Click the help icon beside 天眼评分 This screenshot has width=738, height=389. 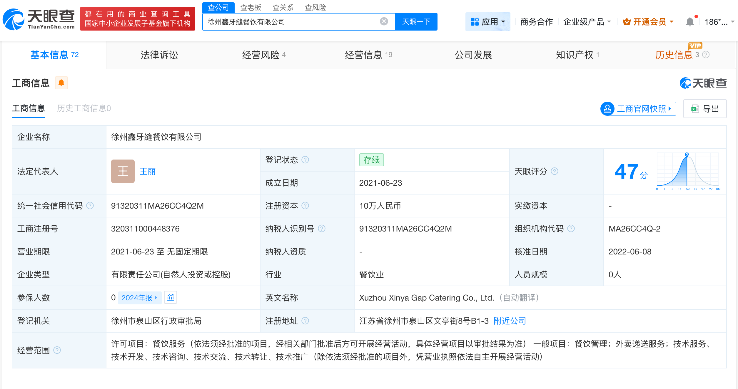tap(555, 171)
